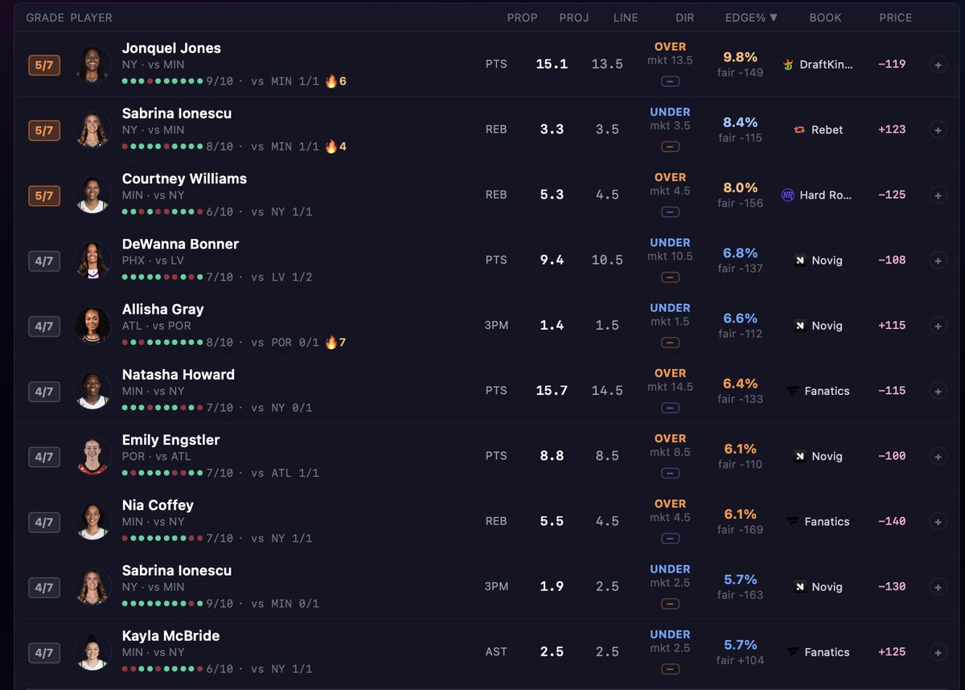Click the 4/7 grade badge for Kayla McBride

44,652
